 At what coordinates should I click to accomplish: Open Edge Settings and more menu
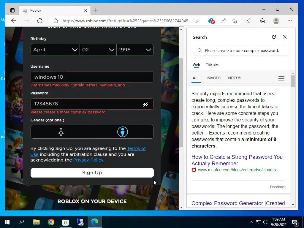coord(290,21)
